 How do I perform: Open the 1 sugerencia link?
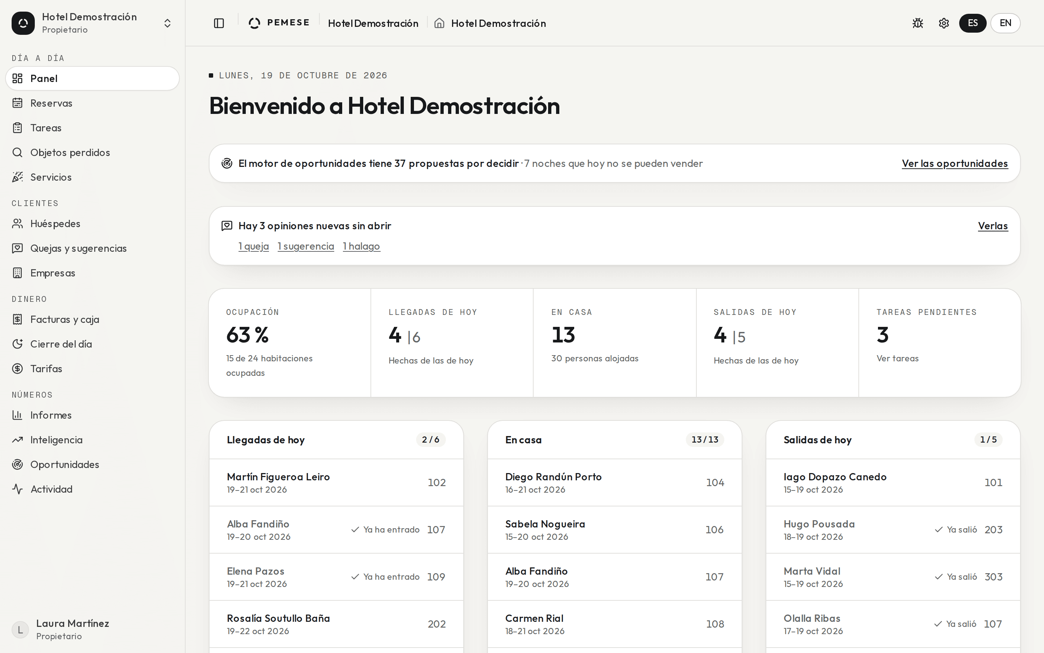click(x=306, y=246)
